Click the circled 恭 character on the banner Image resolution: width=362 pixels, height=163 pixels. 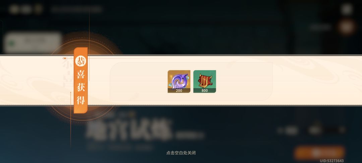[80, 61]
